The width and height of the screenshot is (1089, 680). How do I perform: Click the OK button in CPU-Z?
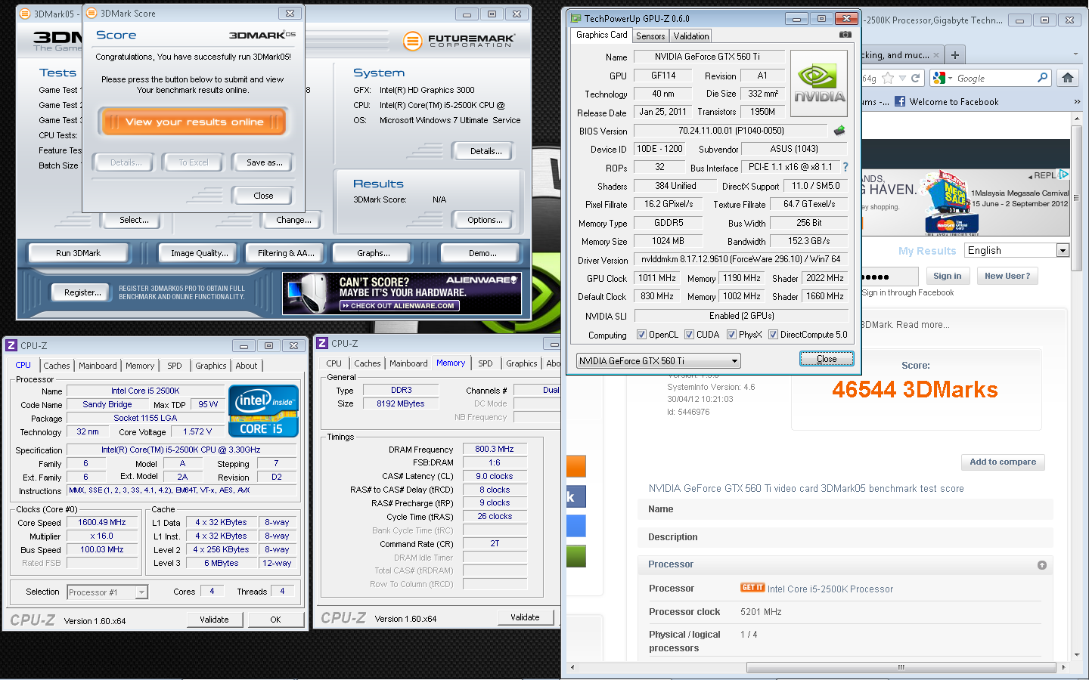(x=275, y=620)
